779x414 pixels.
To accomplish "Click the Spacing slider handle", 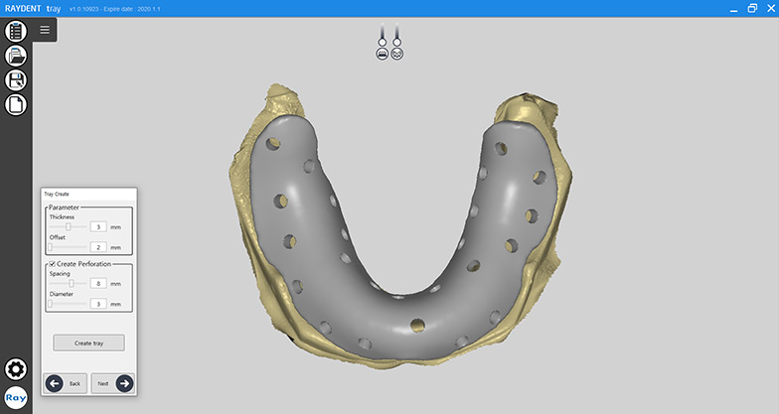I will tap(71, 284).
